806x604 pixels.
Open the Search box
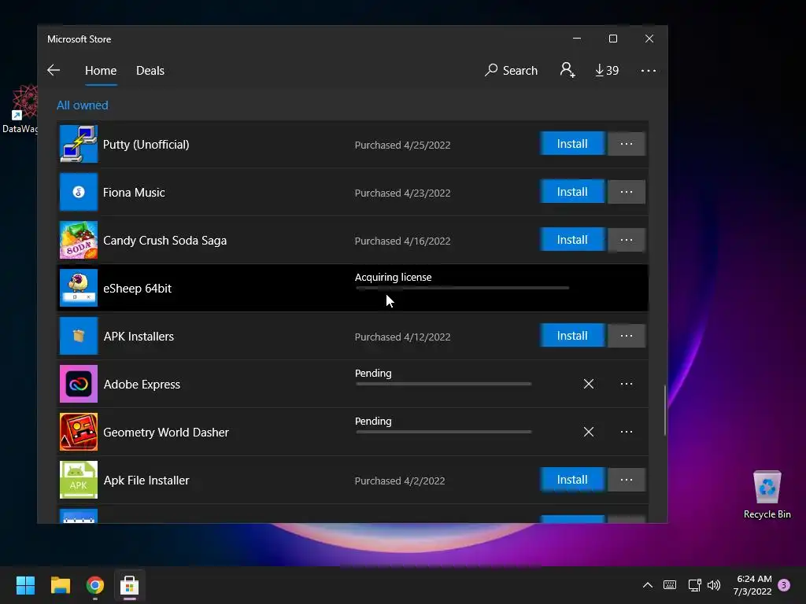click(x=511, y=70)
